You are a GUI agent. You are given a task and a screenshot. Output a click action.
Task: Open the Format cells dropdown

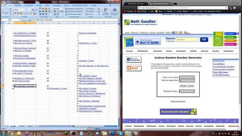tap(90, 14)
